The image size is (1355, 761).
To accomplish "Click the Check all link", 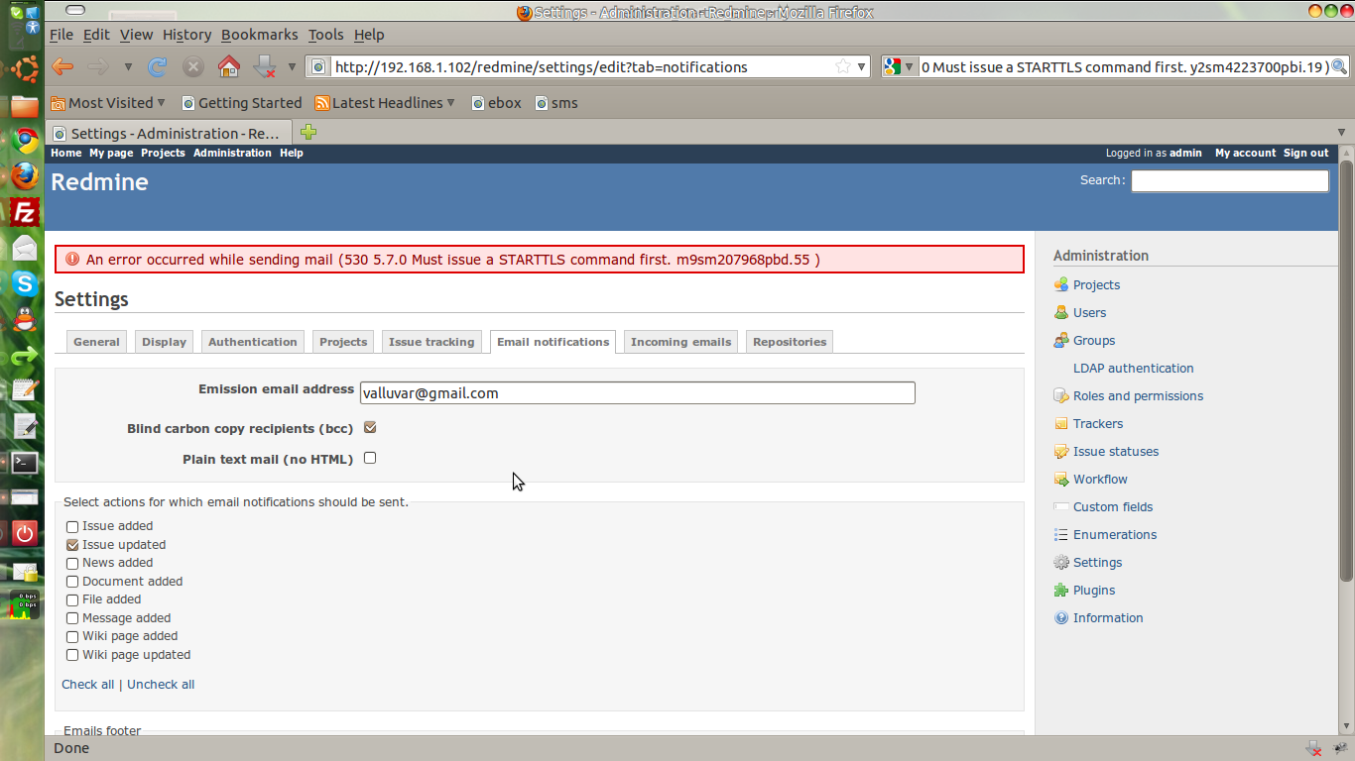I will coord(87,685).
